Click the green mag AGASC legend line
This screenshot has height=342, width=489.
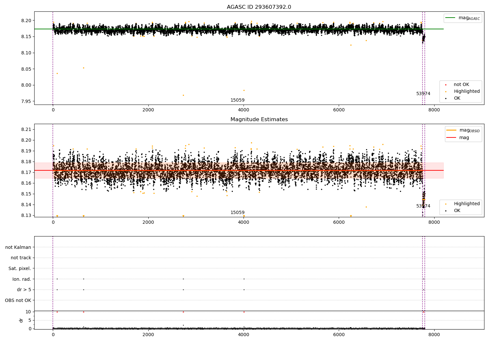(451, 18)
